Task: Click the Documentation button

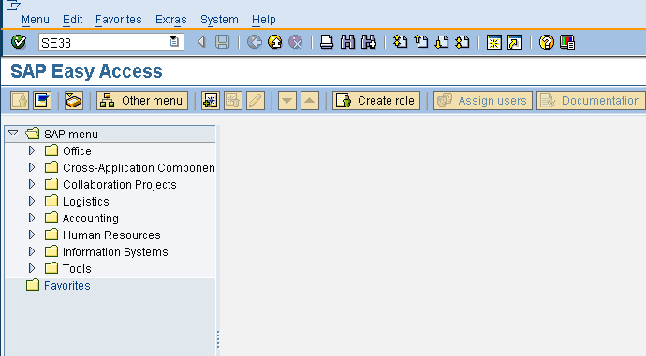Action: (x=591, y=100)
